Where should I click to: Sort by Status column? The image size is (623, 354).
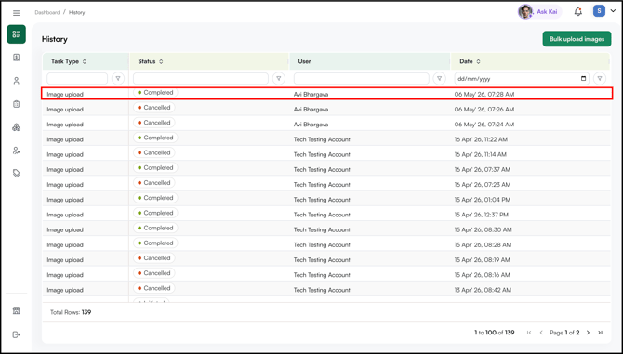(151, 61)
